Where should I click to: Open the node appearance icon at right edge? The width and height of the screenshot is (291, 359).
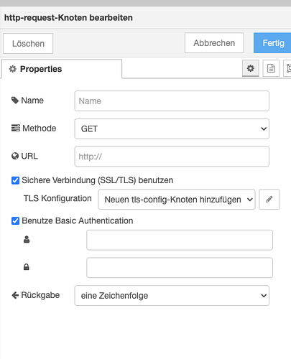287,68
